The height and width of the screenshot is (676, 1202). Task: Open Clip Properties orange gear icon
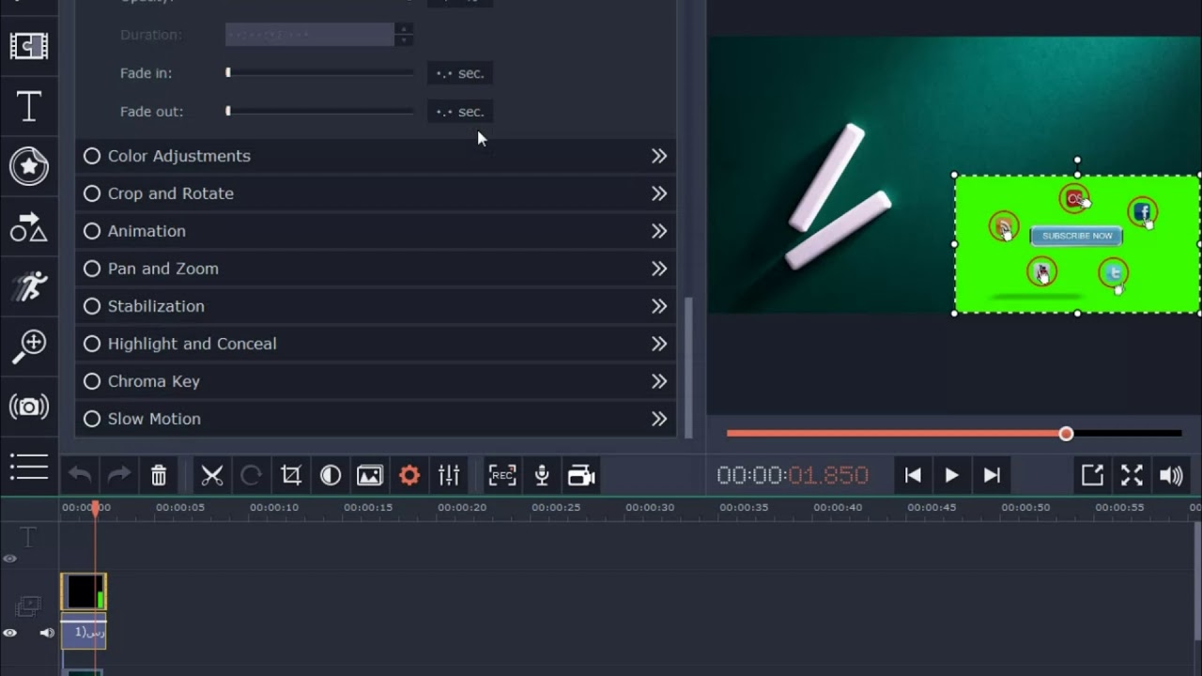coord(409,476)
